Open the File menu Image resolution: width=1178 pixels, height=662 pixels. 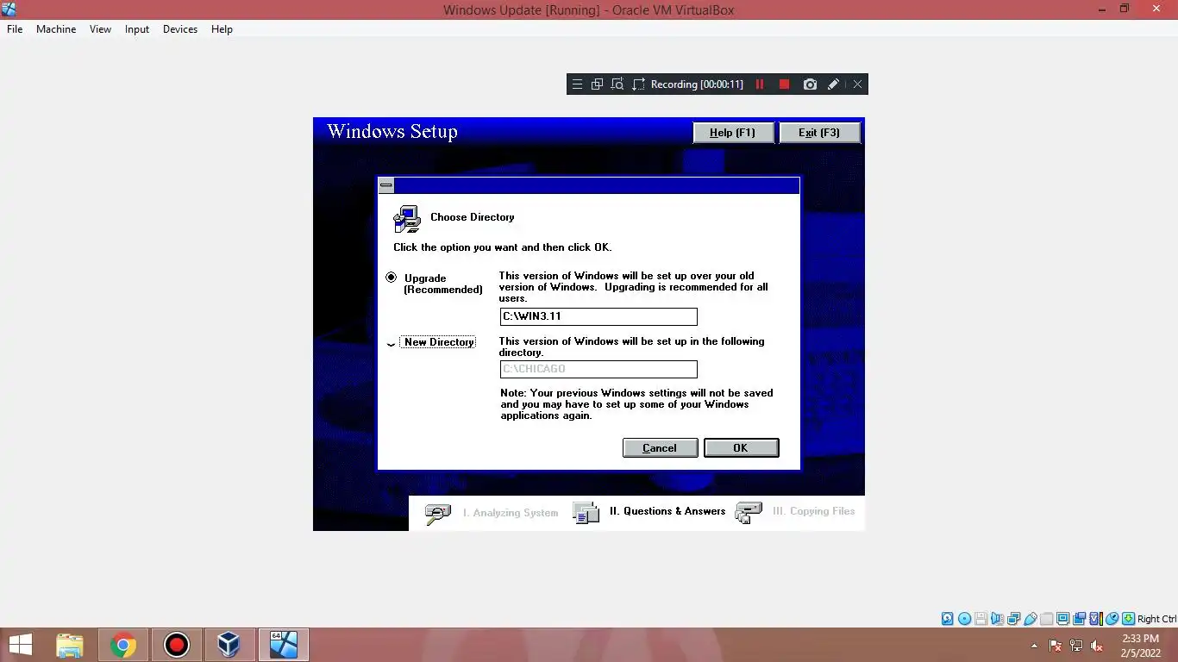click(15, 29)
